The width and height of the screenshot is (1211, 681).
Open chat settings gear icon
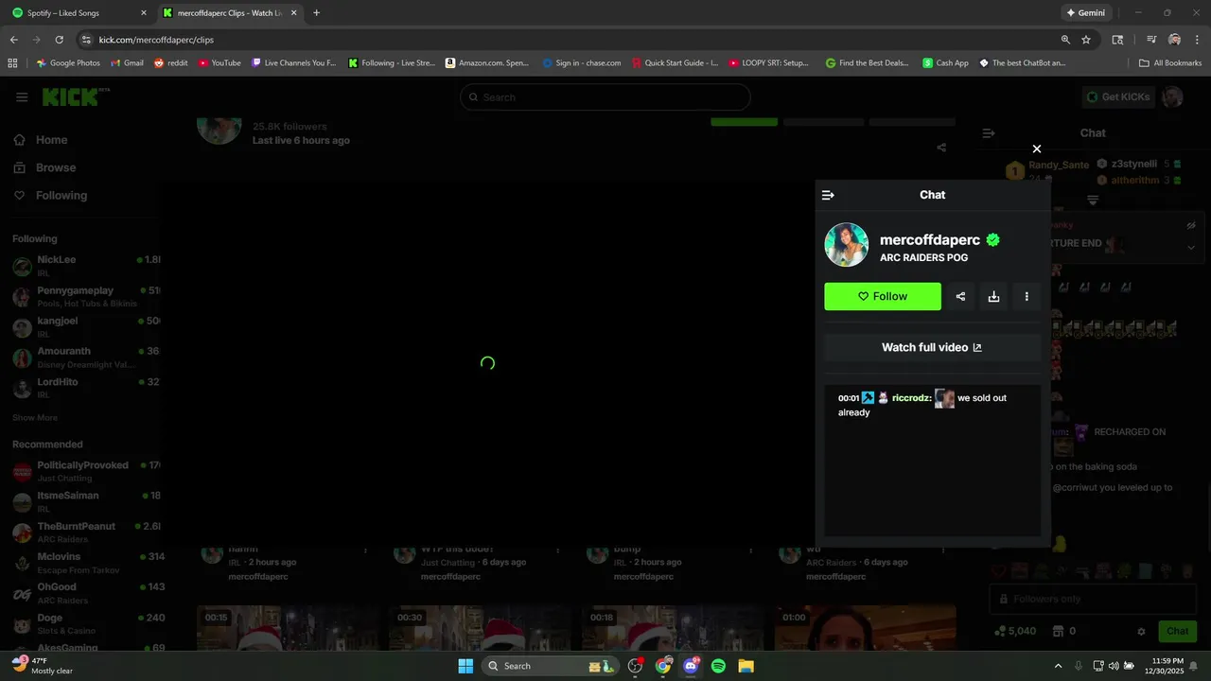[1141, 631]
